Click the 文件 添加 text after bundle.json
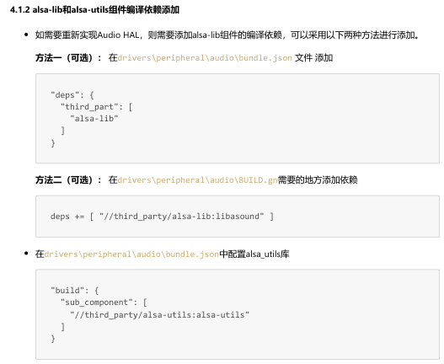This screenshot has height=364, width=444. pos(314,58)
